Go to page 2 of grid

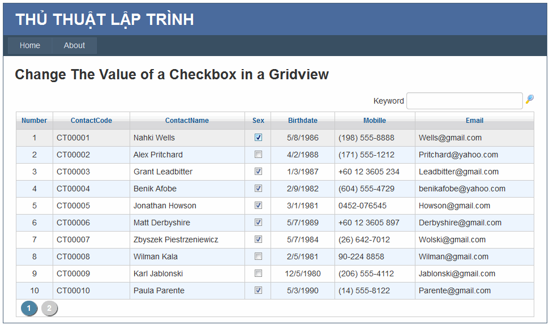(x=49, y=308)
